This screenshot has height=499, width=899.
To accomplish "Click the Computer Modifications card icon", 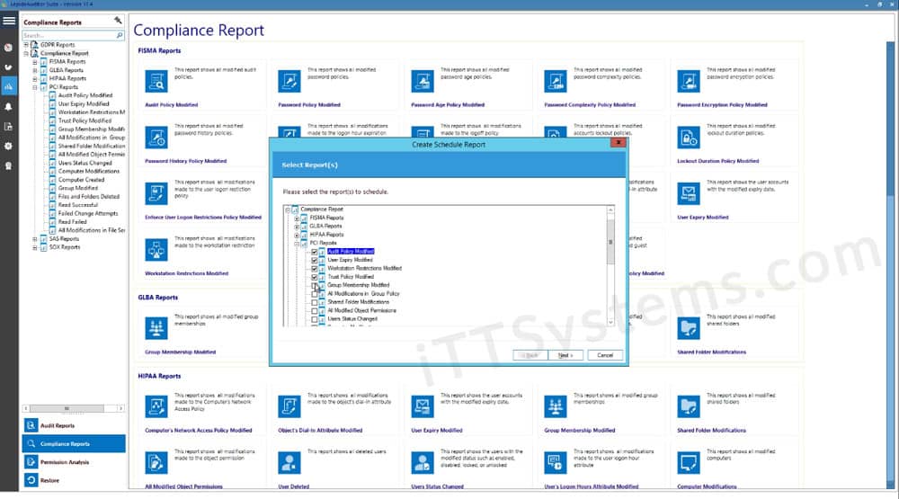I will pyautogui.click(x=688, y=463).
